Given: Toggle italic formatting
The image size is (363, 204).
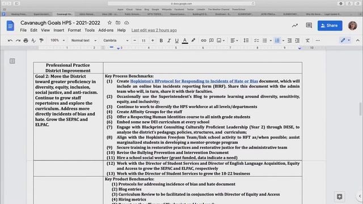Looking at the screenshot, I should pyautogui.click(x=169, y=40).
